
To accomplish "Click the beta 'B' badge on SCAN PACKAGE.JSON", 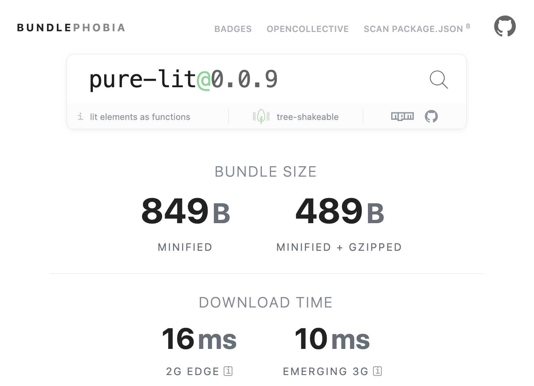I will coord(468,25).
